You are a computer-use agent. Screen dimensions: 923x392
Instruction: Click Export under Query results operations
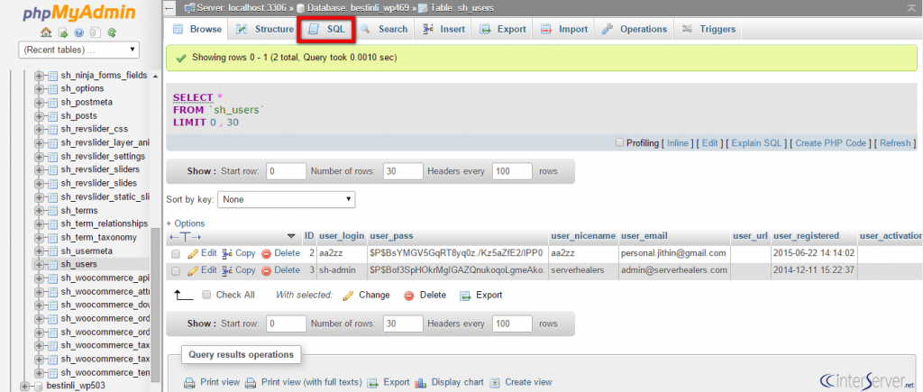pyautogui.click(x=388, y=382)
